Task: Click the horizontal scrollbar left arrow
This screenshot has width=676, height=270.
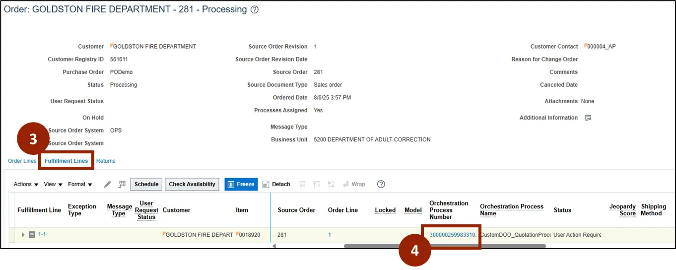Action: [274, 246]
